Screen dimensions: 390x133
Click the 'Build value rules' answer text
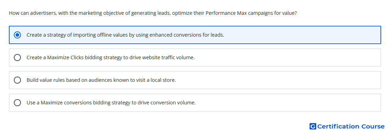click(x=101, y=80)
